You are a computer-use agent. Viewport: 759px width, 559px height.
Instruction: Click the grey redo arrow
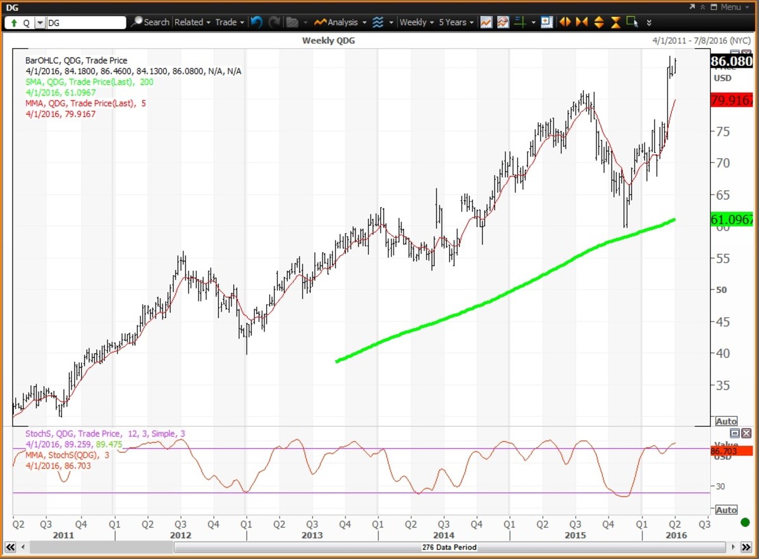point(274,22)
